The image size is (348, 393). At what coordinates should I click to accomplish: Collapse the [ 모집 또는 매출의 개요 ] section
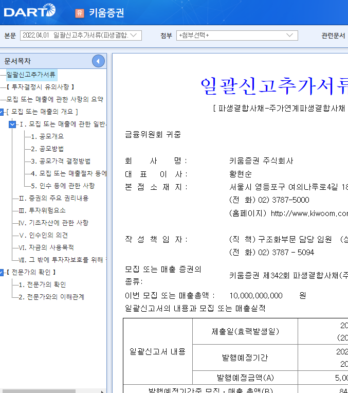(2, 112)
